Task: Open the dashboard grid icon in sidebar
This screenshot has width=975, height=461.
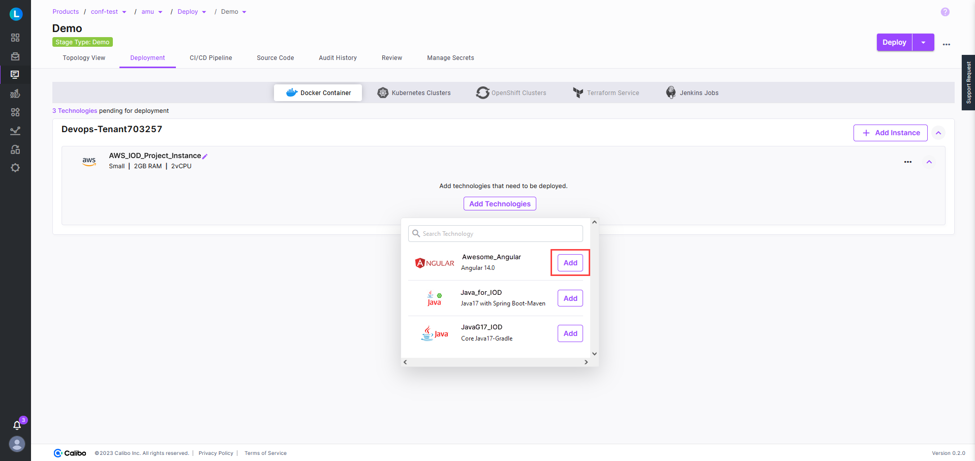Action: (15, 38)
